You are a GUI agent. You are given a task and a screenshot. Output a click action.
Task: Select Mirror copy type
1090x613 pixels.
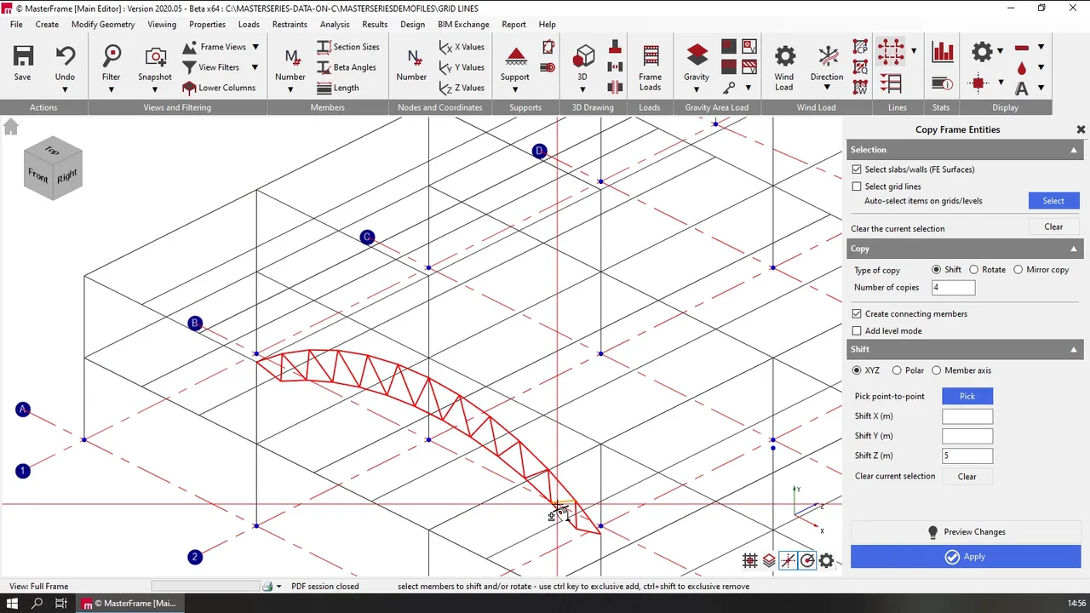click(1018, 270)
